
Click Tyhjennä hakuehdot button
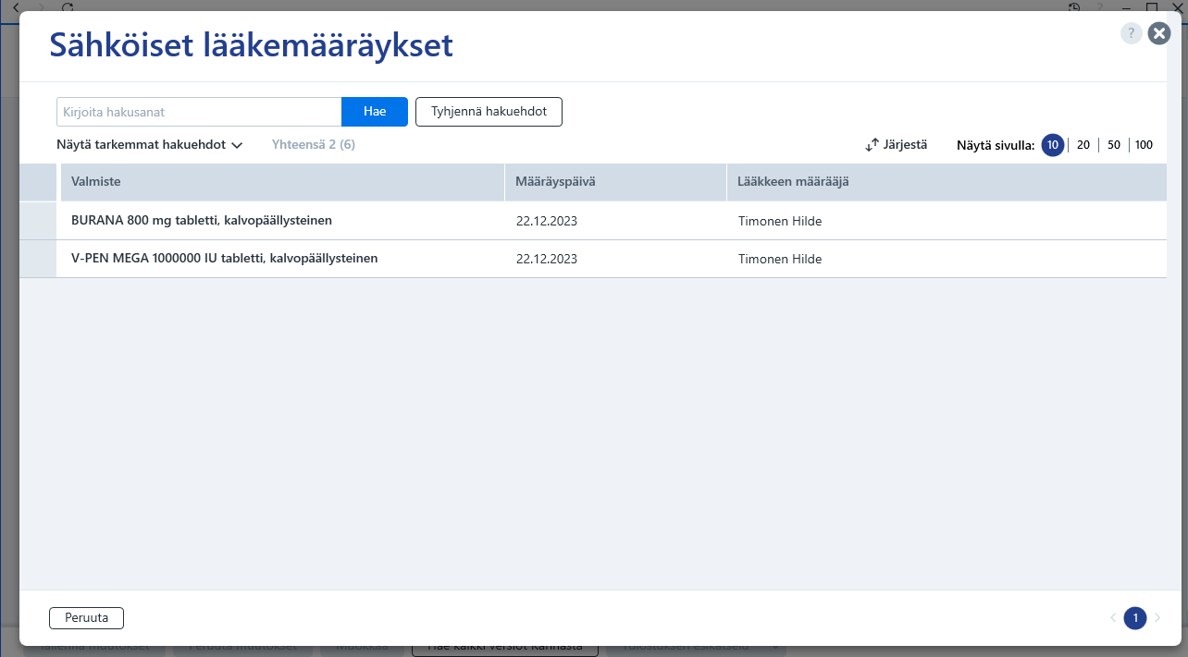[x=489, y=112]
